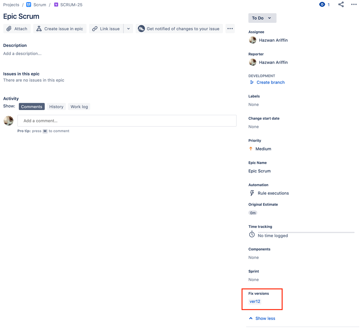Open the To Do status dropdown
The image size is (363, 329).
[x=262, y=18]
